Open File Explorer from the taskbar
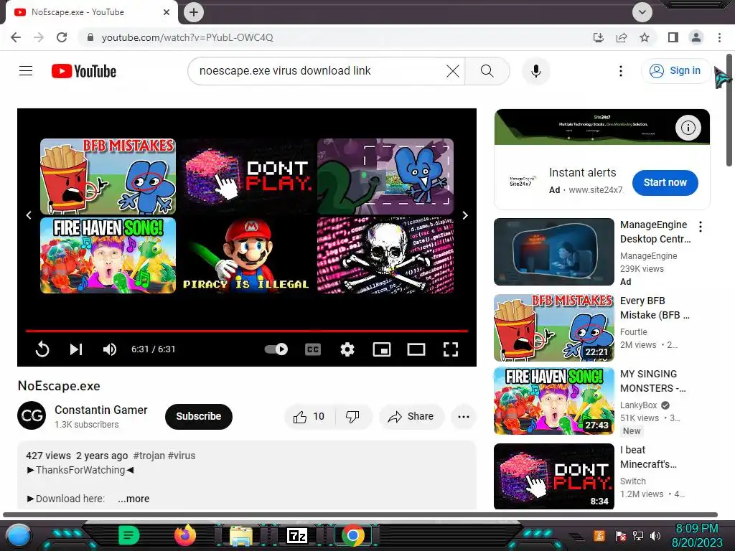This screenshot has height=551, width=735. click(x=241, y=535)
